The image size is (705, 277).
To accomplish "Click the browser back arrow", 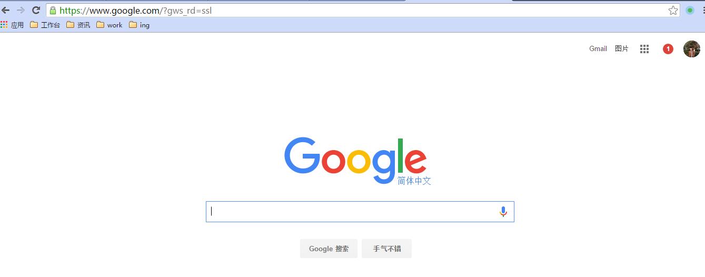I will [6, 10].
